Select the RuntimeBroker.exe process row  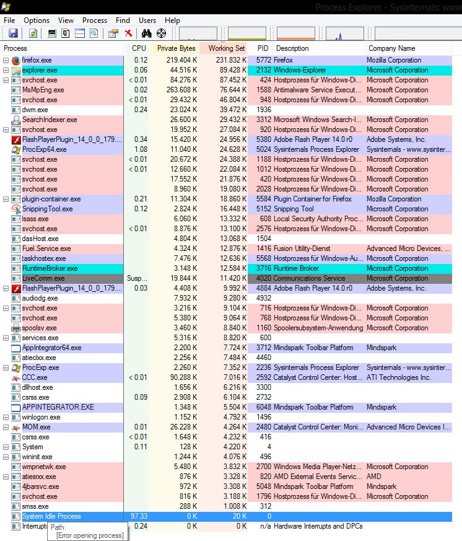point(226,268)
